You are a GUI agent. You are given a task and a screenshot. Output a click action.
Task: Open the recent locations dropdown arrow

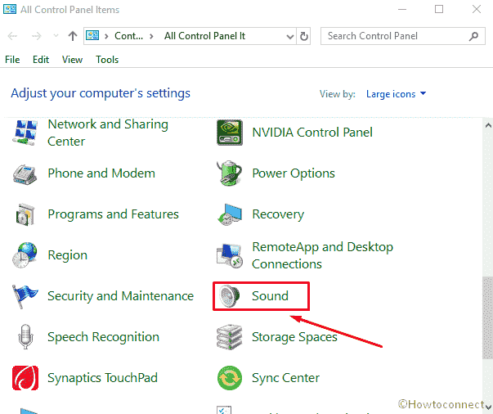[56, 36]
